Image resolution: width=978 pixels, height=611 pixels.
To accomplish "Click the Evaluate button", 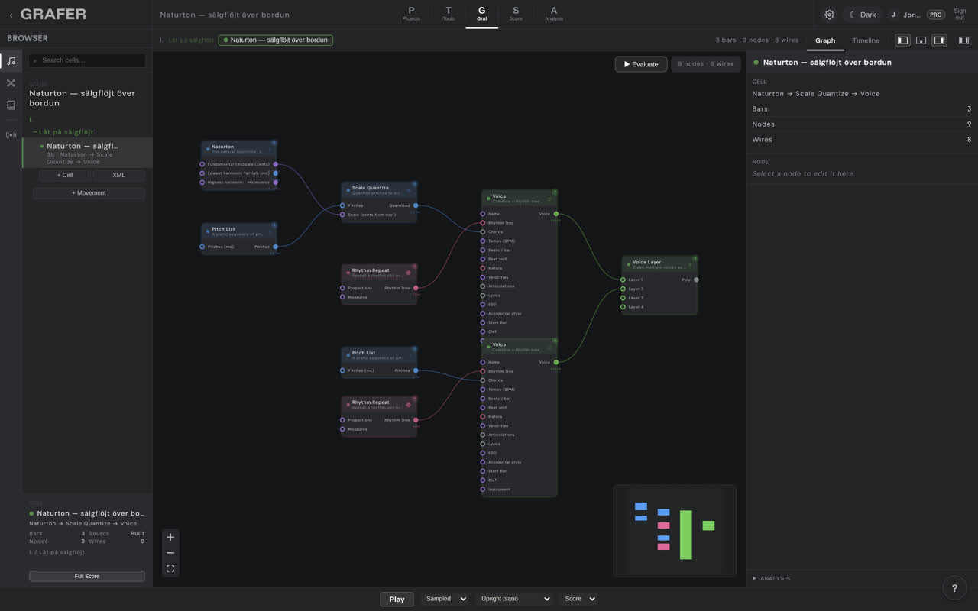I will (x=641, y=64).
